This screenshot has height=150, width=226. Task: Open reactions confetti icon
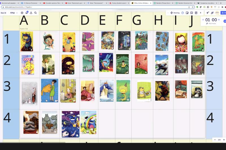pos(212,13)
